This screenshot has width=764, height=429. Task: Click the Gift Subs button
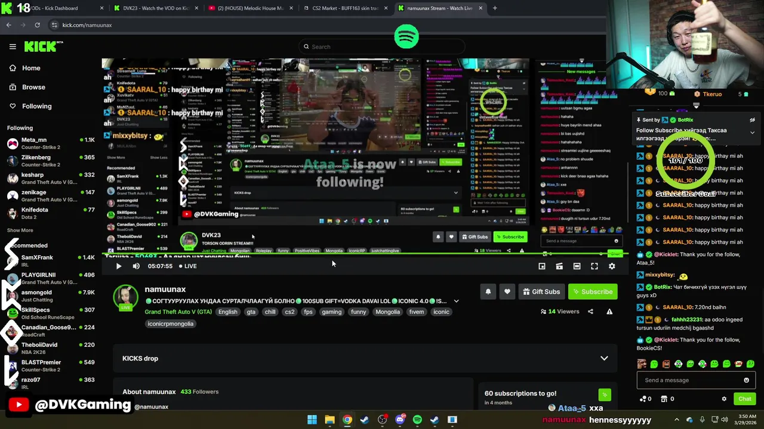tap(541, 291)
